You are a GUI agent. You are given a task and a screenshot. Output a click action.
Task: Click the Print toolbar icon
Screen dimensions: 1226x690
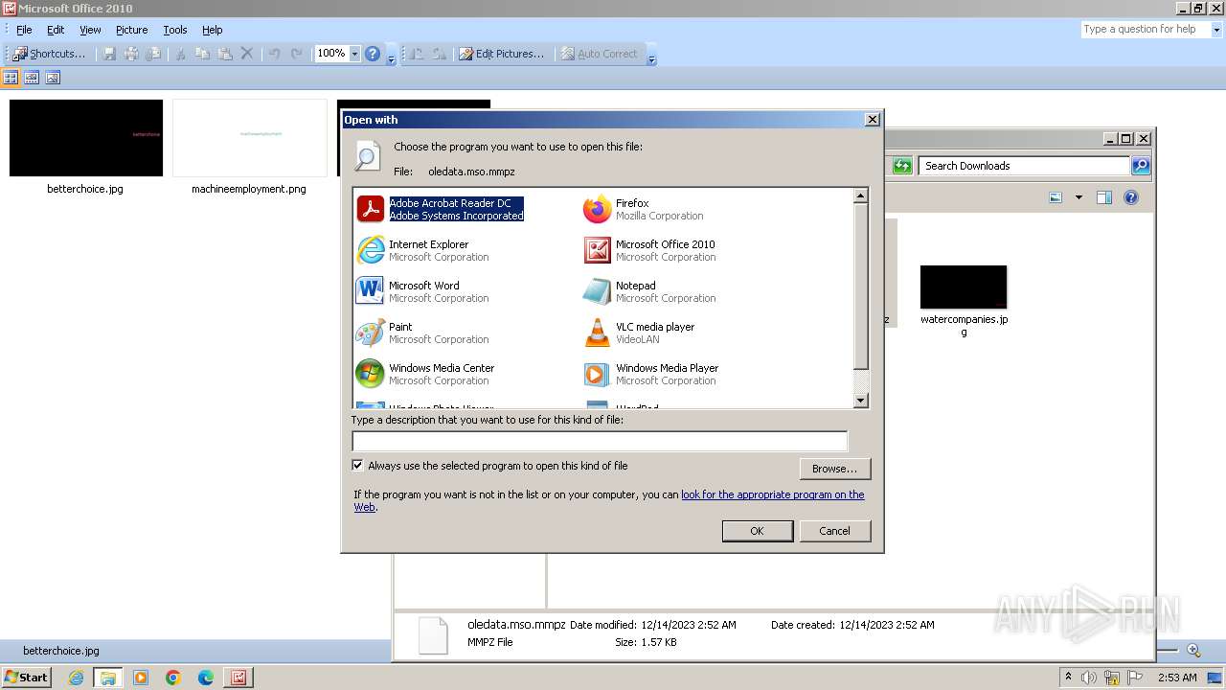[131, 54]
